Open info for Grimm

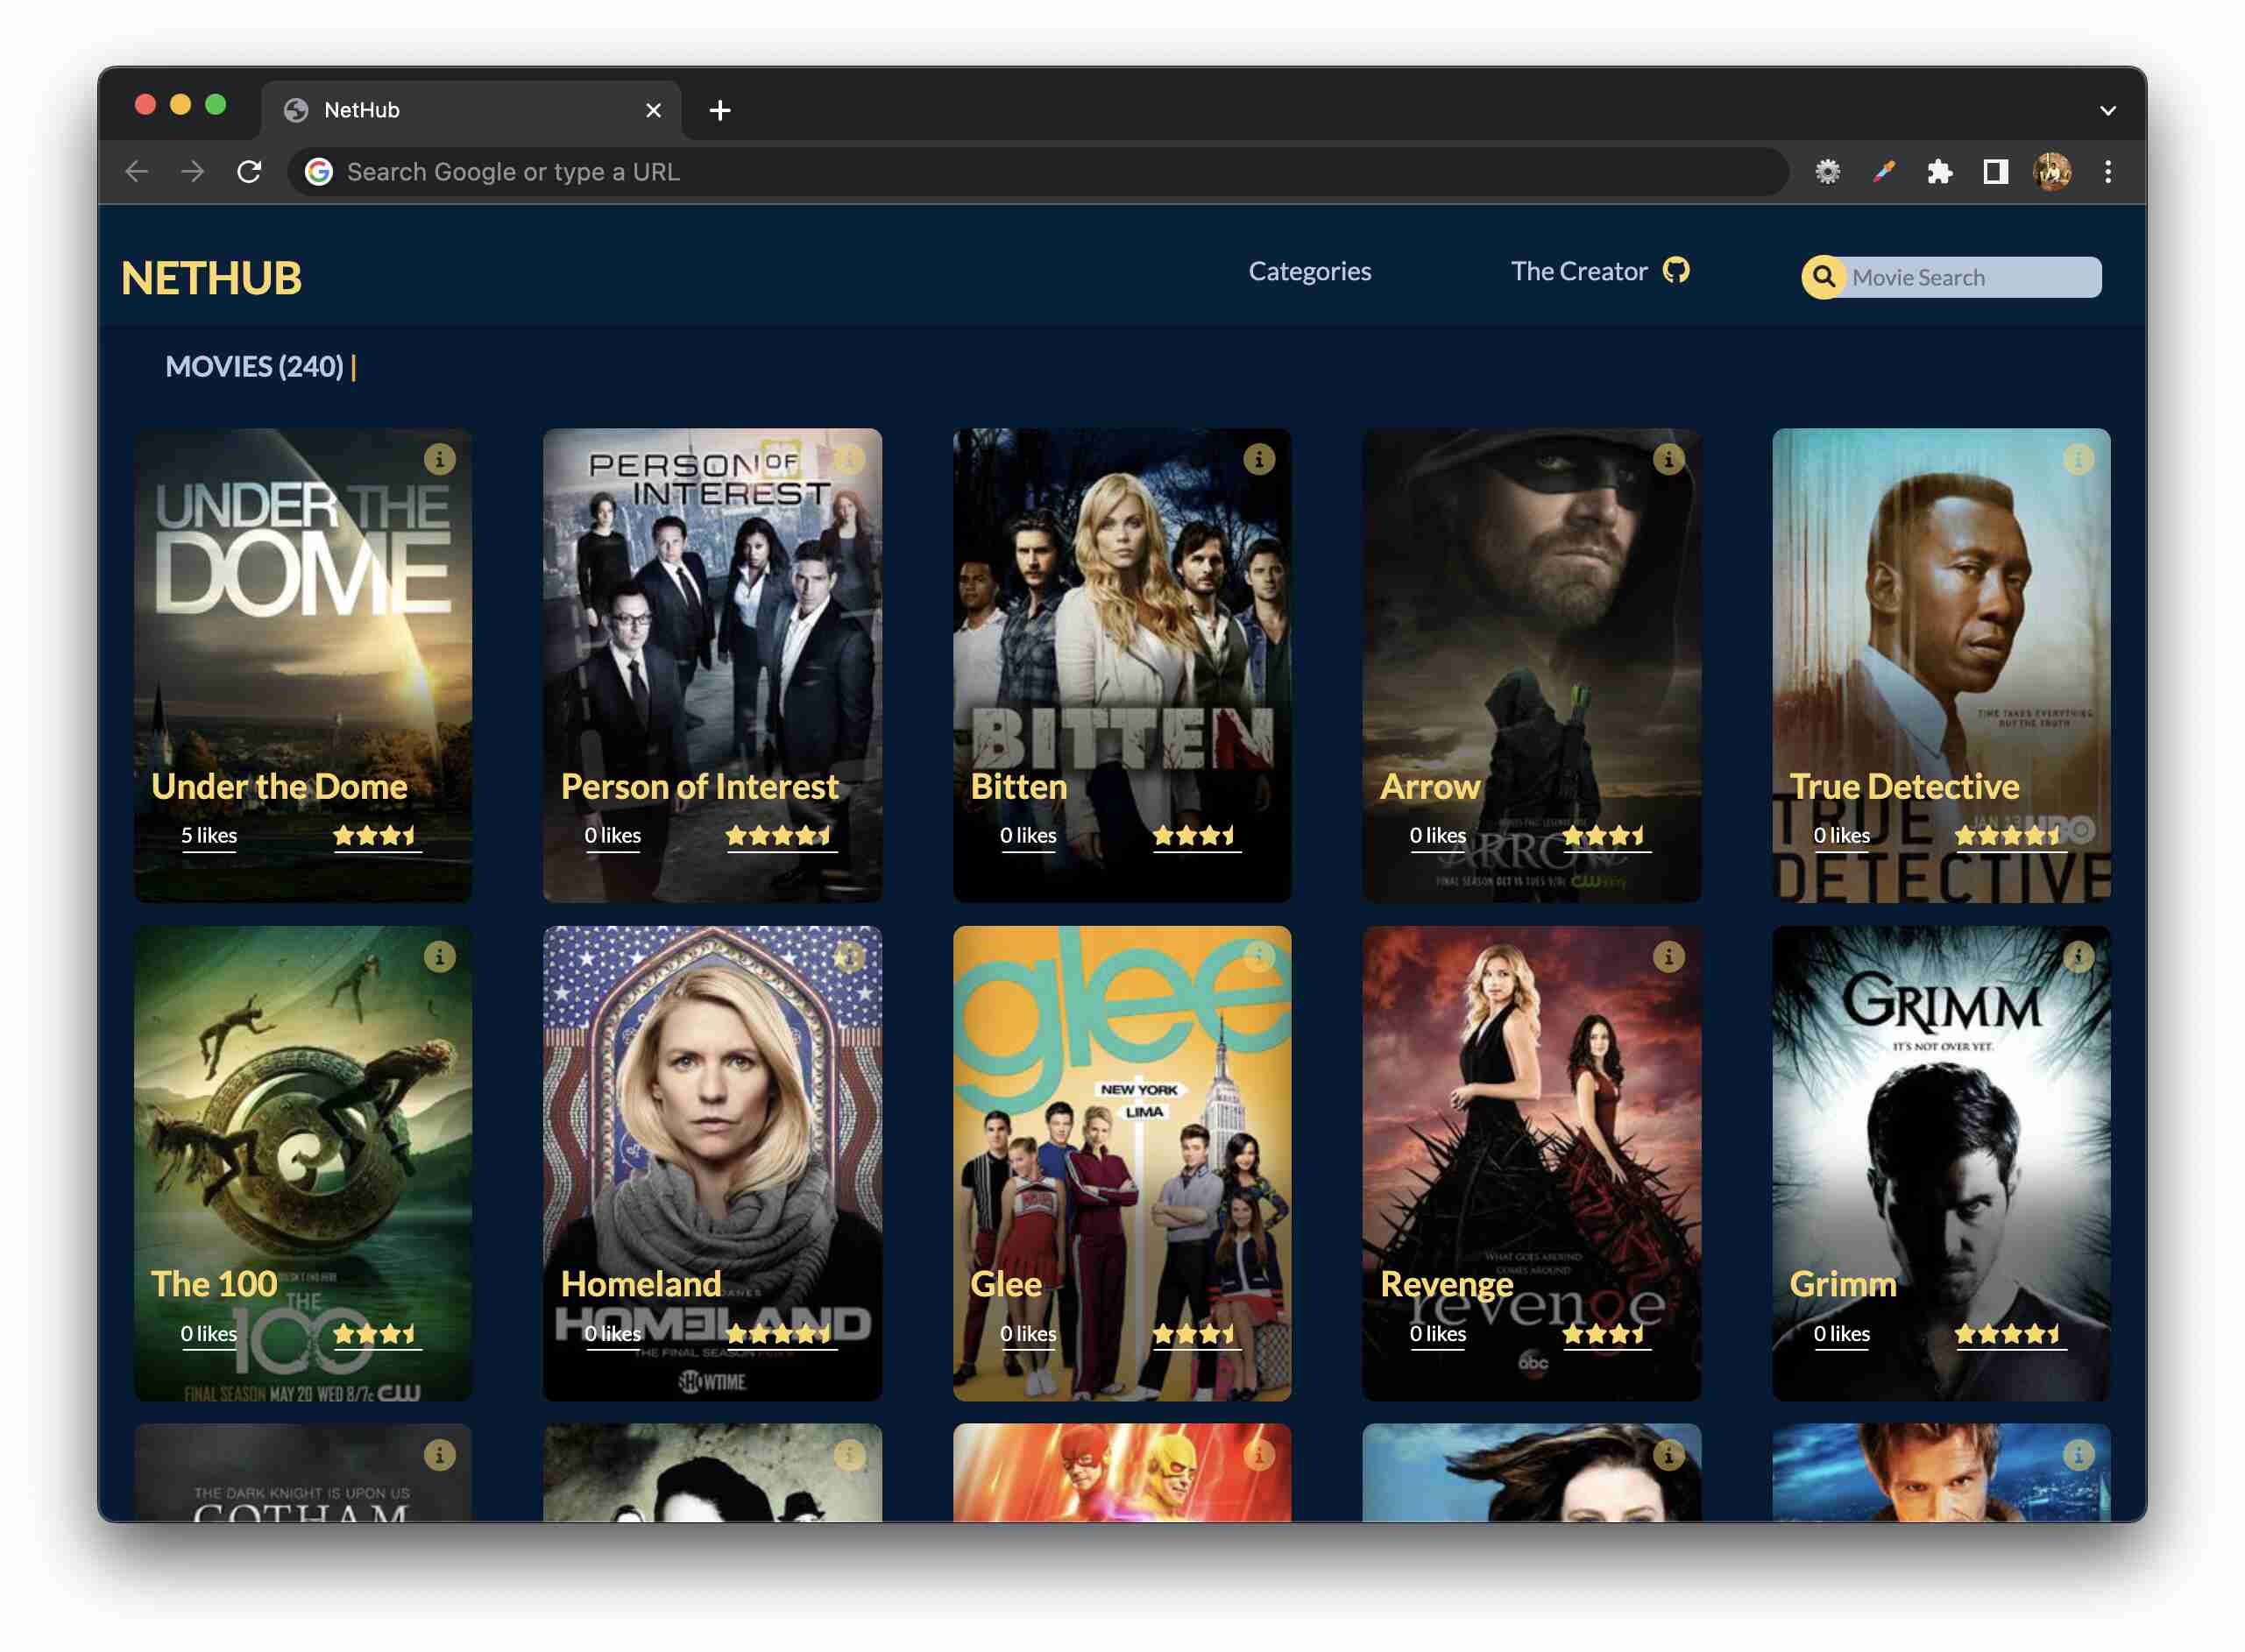(2079, 956)
